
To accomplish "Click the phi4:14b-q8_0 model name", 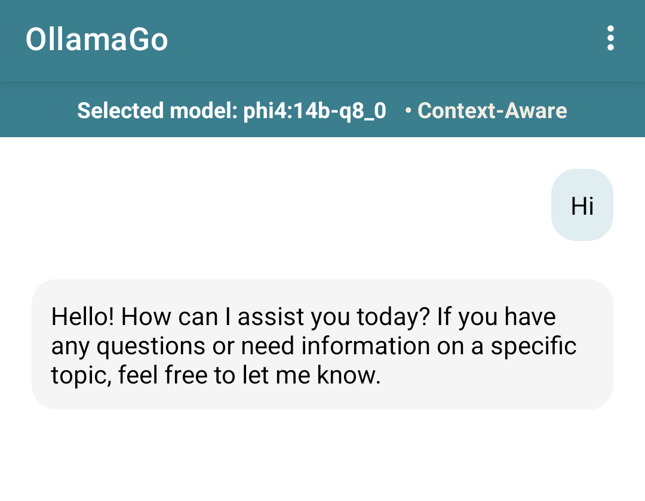I will point(315,110).
